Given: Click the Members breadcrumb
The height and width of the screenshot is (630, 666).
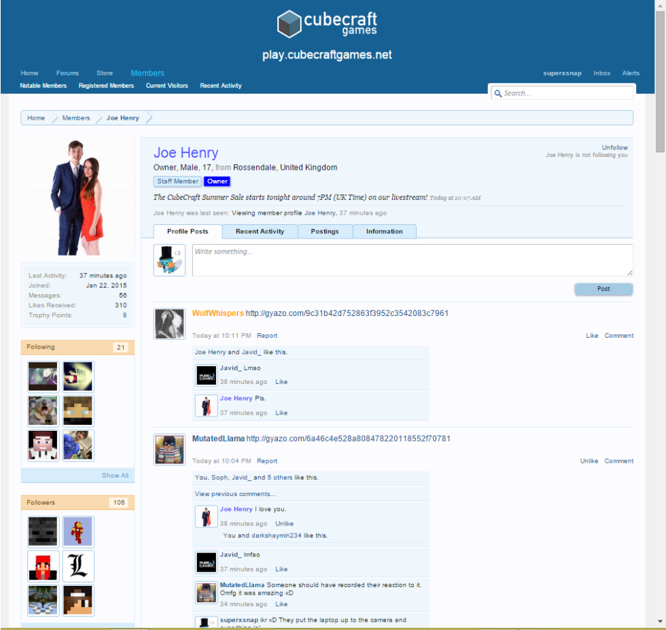Looking at the screenshot, I should 76,118.
